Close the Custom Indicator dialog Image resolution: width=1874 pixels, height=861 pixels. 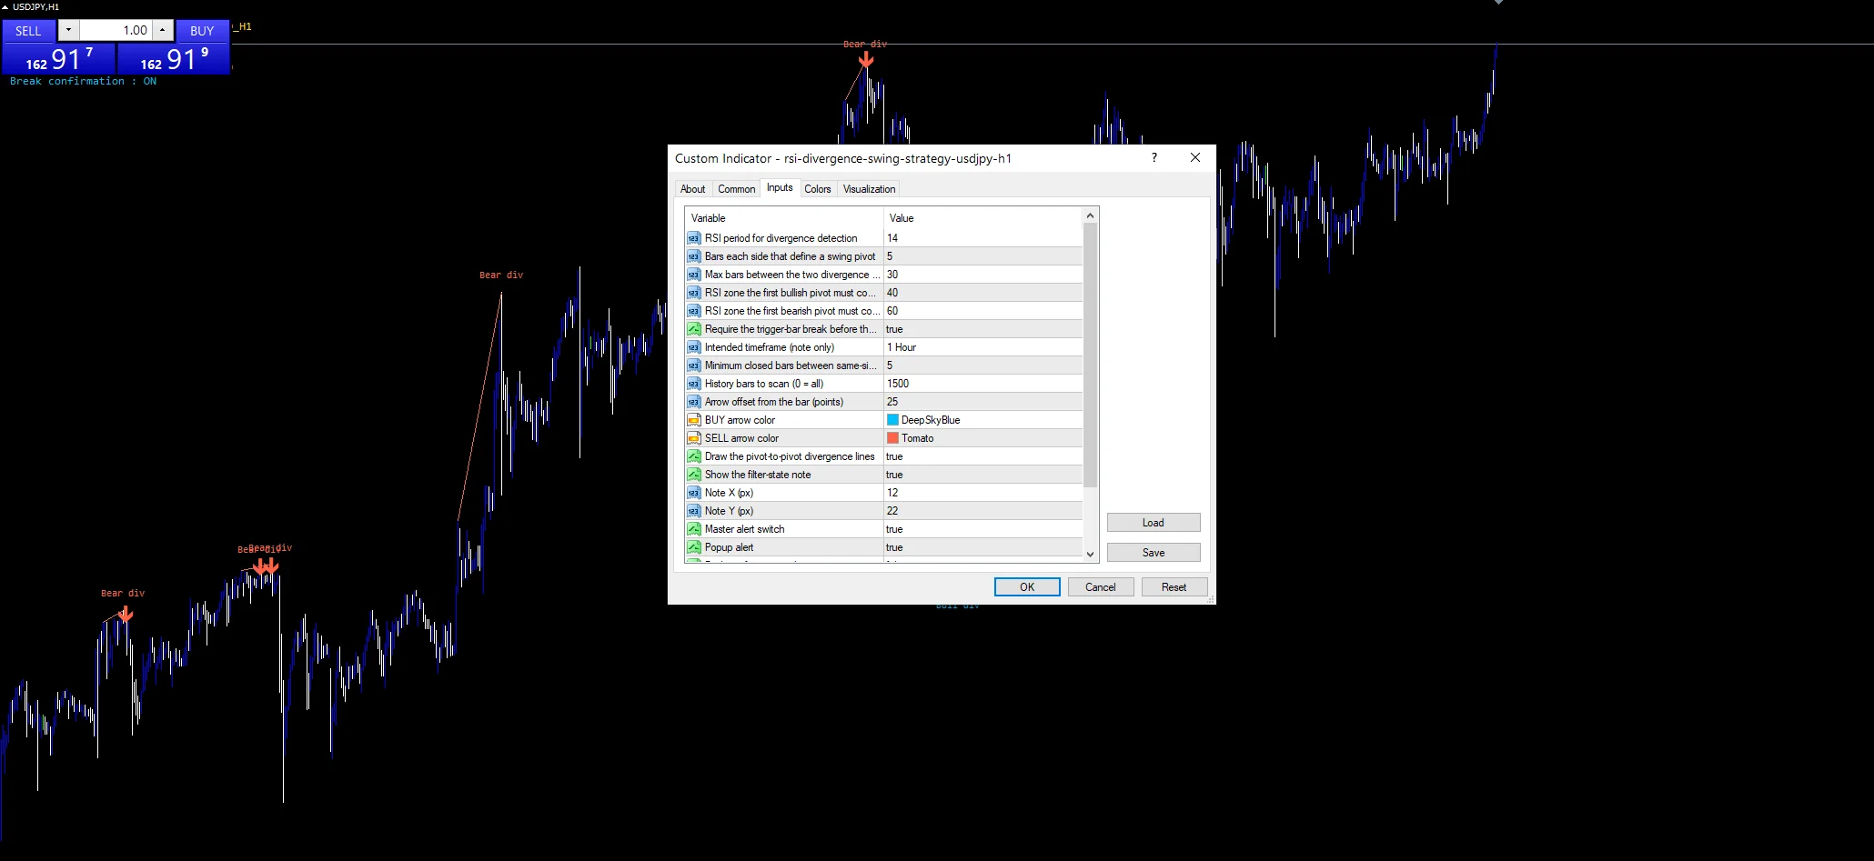click(x=1195, y=157)
